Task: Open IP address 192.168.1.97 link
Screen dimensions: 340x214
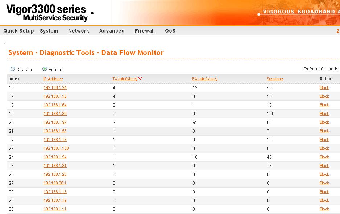Action: (55, 122)
